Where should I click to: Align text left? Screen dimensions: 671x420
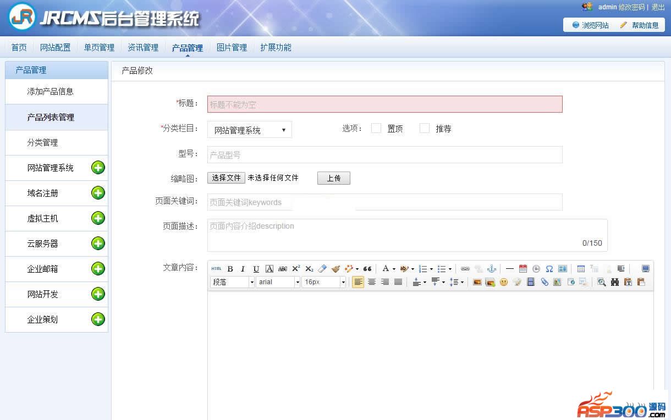coord(358,282)
